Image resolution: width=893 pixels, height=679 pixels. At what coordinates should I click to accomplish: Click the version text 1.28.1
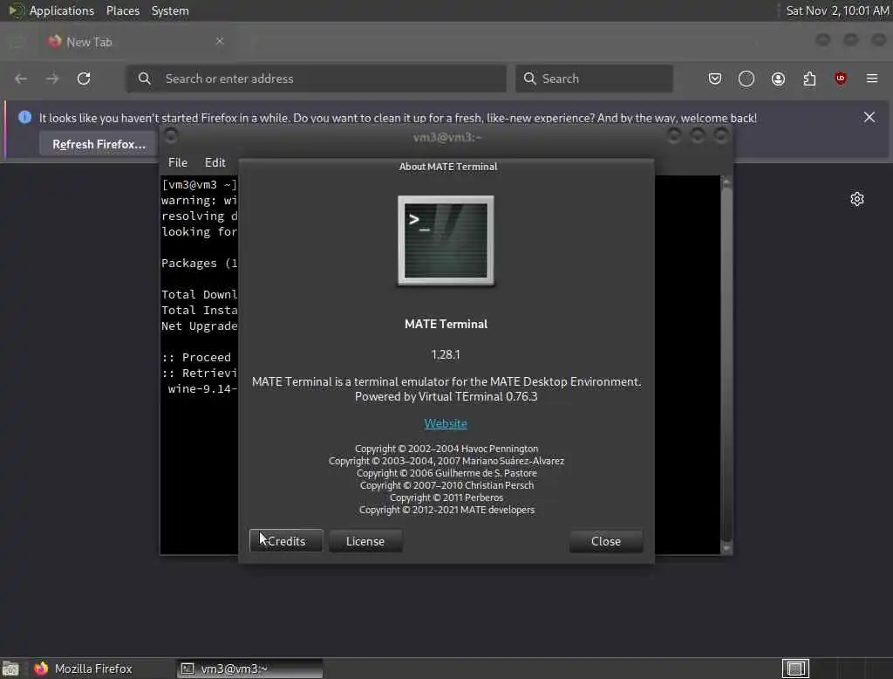click(446, 354)
